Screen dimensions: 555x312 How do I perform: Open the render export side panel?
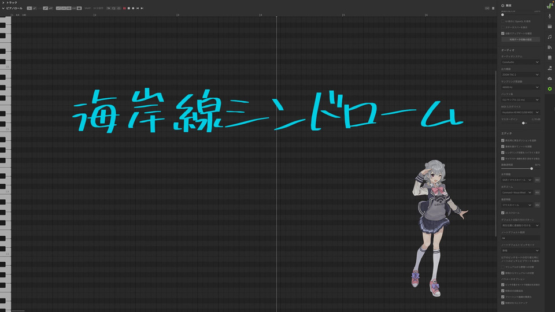click(550, 68)
